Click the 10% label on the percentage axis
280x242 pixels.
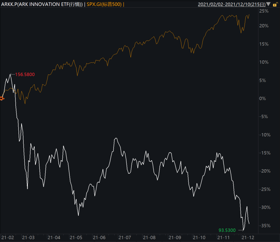[264, 62]
